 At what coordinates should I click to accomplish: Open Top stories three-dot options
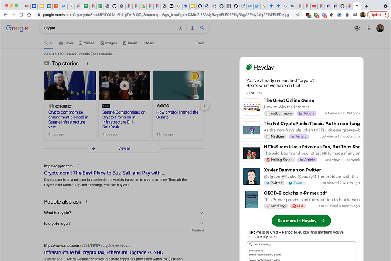click(87, 64)
